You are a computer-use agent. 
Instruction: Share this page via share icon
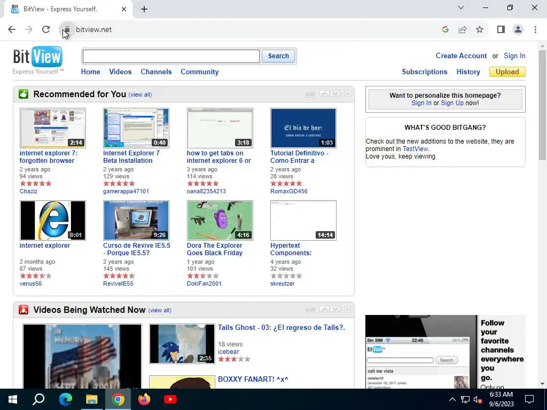click(x=463, y=30)
